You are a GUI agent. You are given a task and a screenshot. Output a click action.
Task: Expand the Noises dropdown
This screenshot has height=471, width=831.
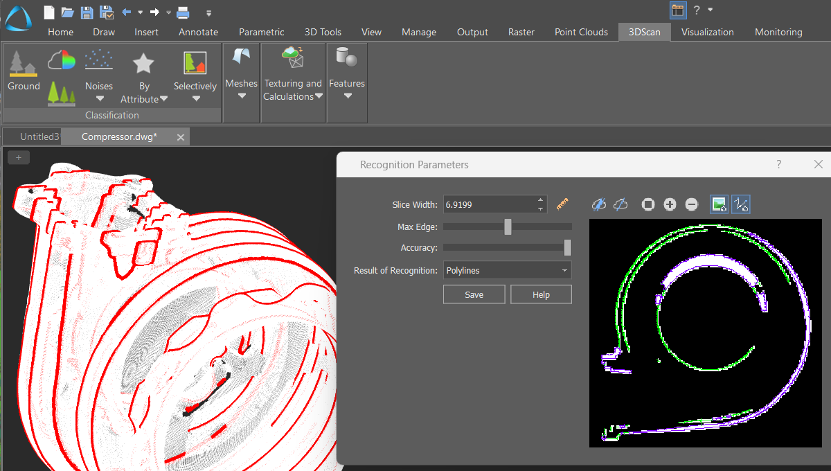click(99, 91)
